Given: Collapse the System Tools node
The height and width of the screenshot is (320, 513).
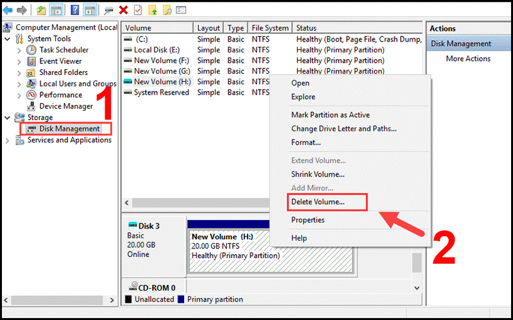Looking at the screenshot, I should (x=7, y=39).
